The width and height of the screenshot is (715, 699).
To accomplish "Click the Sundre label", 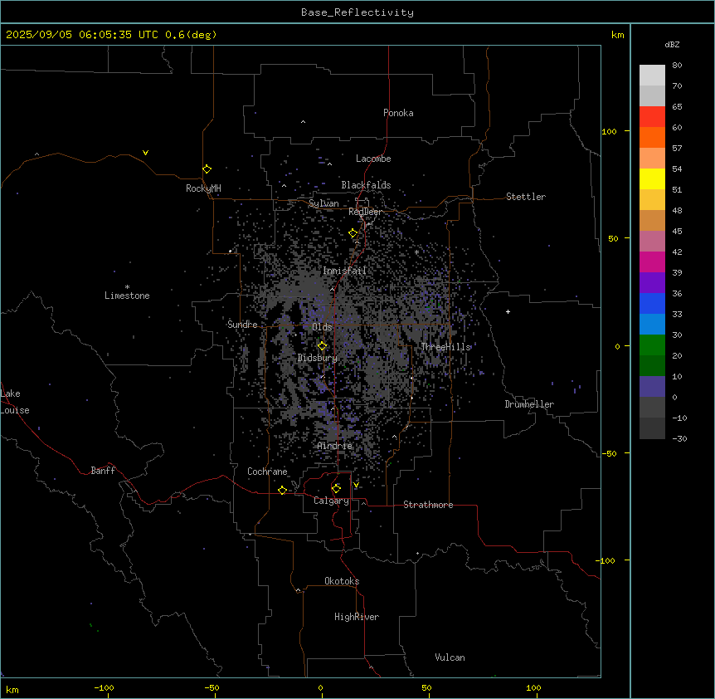I will click(x=242, y=325).
